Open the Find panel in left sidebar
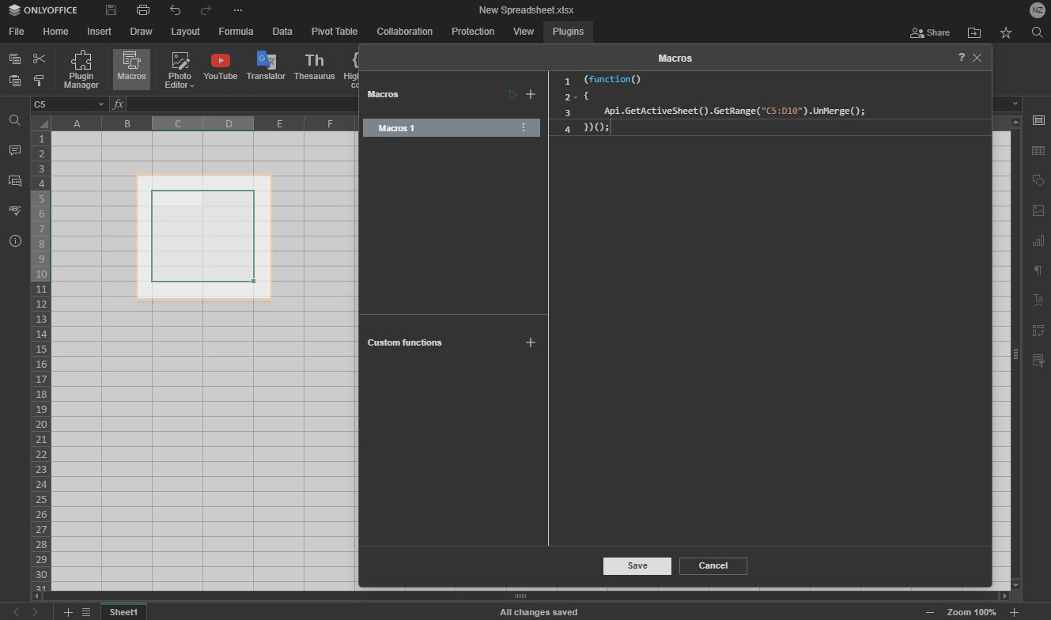This screenshot has height=620, width=1051. [15, 120]
